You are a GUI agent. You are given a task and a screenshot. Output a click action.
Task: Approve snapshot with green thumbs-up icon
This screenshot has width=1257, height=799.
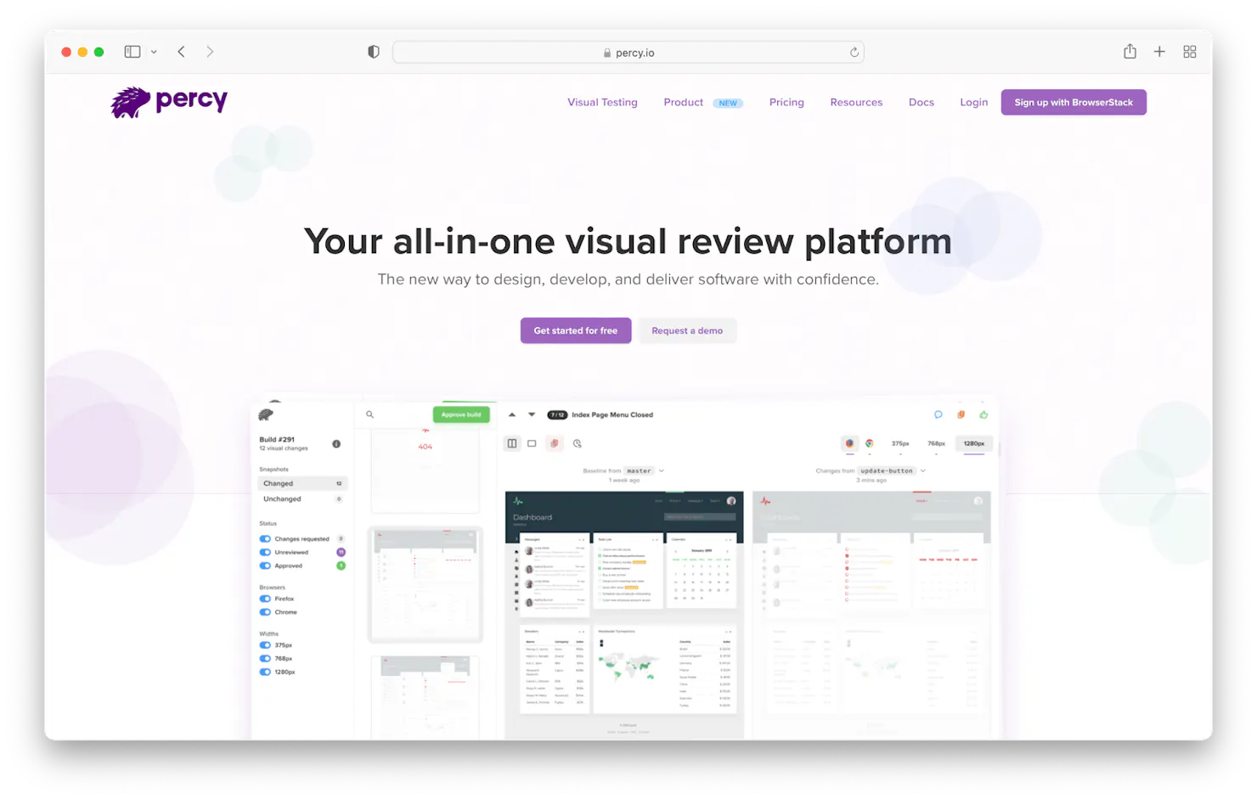click(984, 415)
